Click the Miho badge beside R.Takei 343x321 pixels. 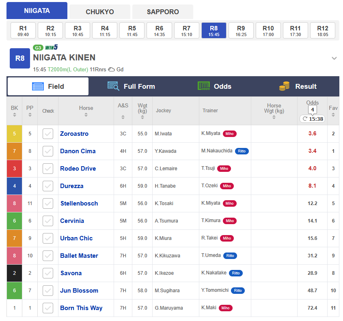[227, 238]
